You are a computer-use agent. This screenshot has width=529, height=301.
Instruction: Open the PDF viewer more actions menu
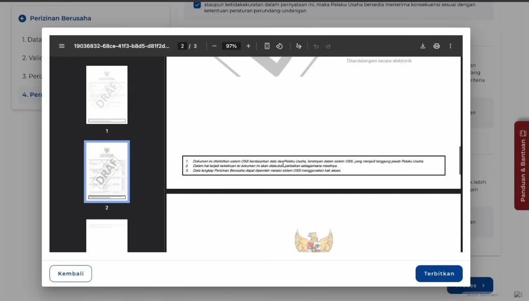point(450,46)
